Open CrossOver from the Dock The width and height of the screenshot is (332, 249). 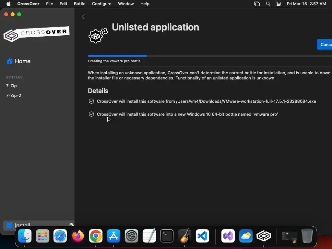point(264,236)
